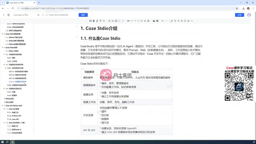This screenshot has width=256, height=144.
Task: Click the blue 分享 share button
Action: [x=240, y=15]
